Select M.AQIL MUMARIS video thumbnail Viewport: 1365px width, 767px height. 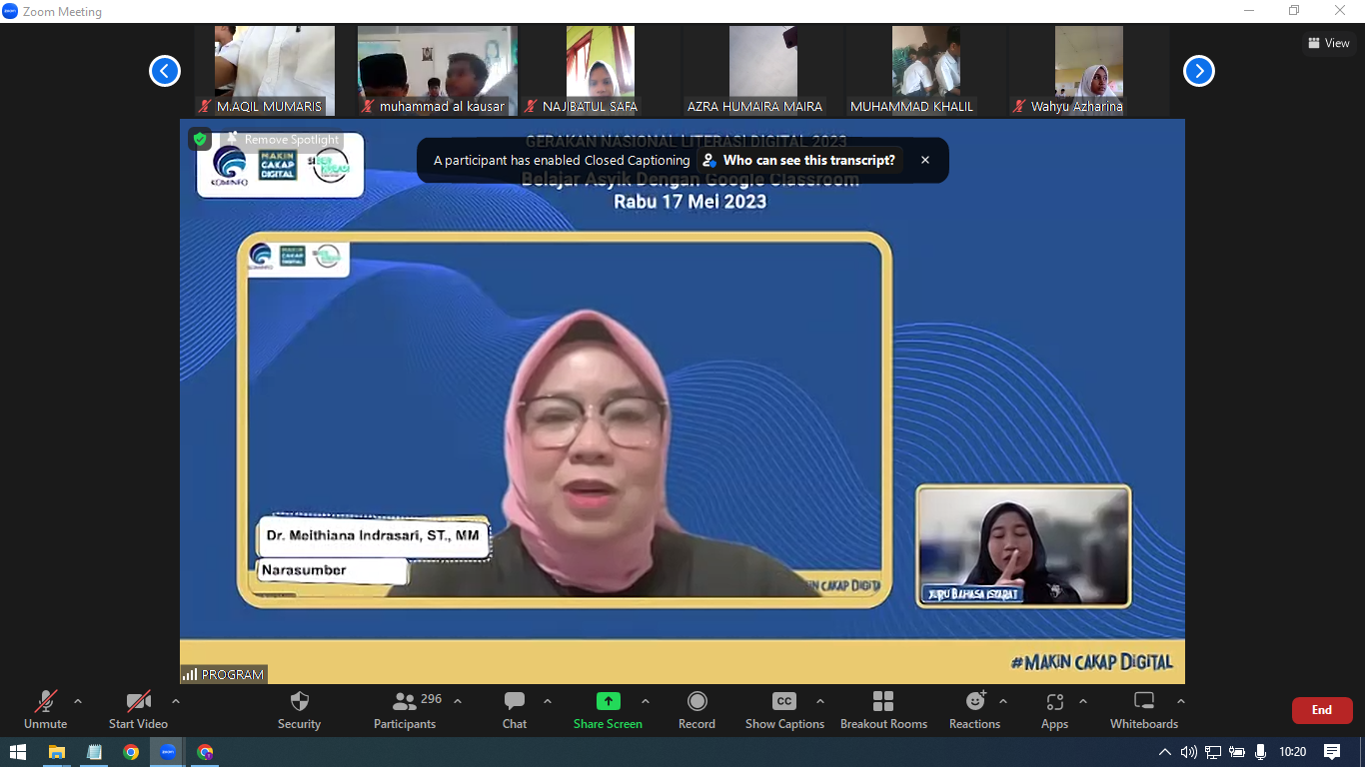(x=274, y=71)
